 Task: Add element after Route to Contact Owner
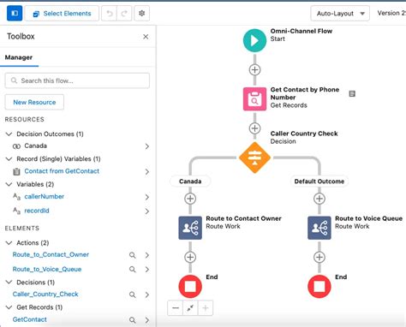[x=190, y=257]
